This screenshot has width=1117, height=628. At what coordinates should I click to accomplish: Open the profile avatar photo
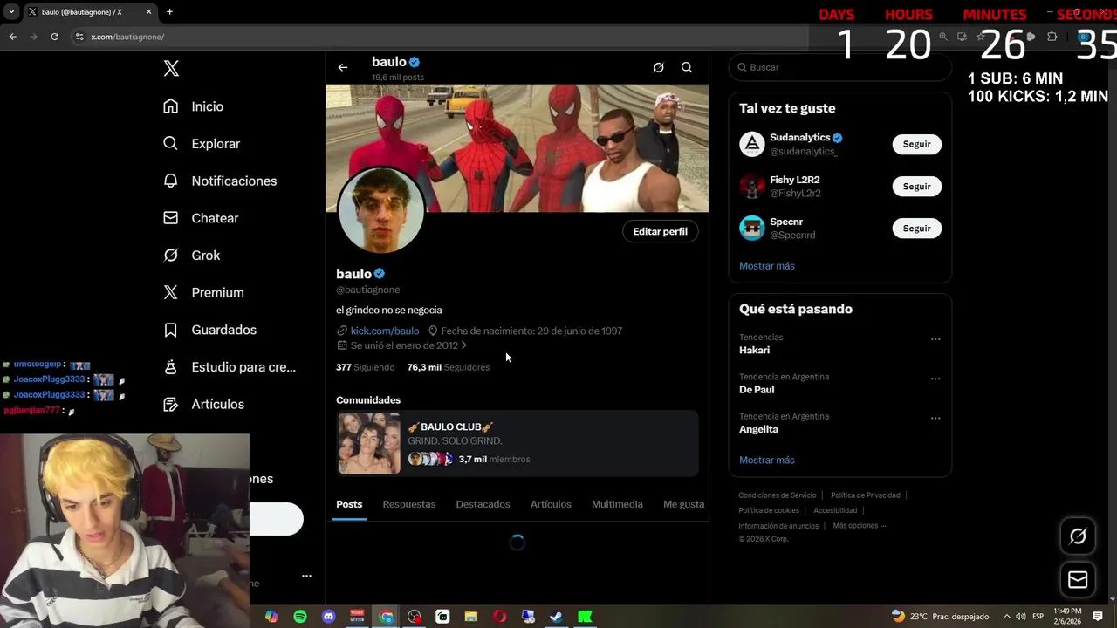[380, 211]
